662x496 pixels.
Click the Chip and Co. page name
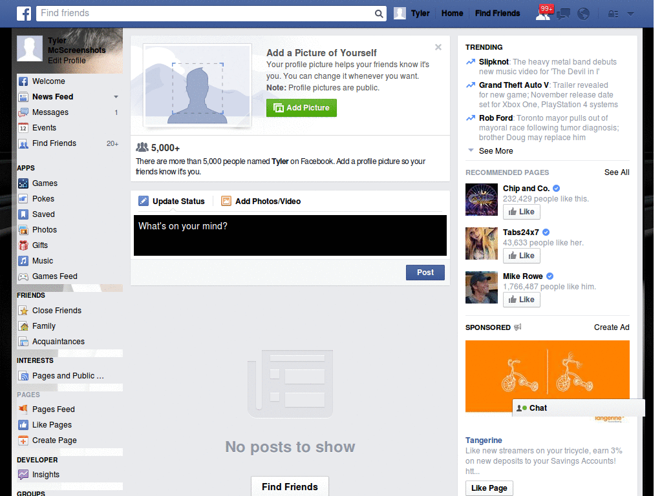click(526, 189)
